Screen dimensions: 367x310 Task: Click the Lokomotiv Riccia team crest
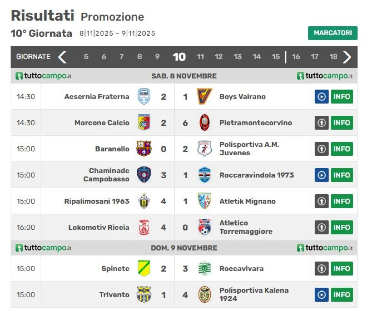(x=144, y=227)
